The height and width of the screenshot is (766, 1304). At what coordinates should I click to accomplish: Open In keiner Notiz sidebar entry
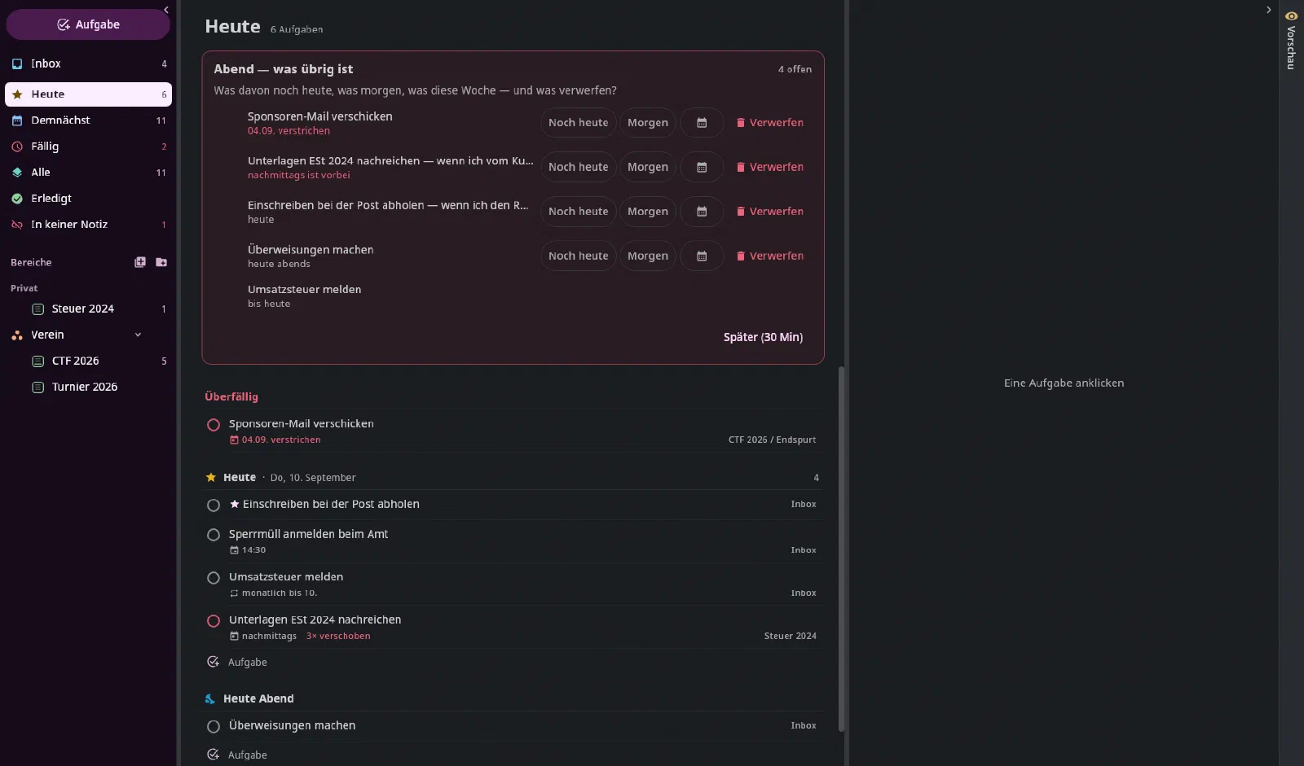[88, 225]
